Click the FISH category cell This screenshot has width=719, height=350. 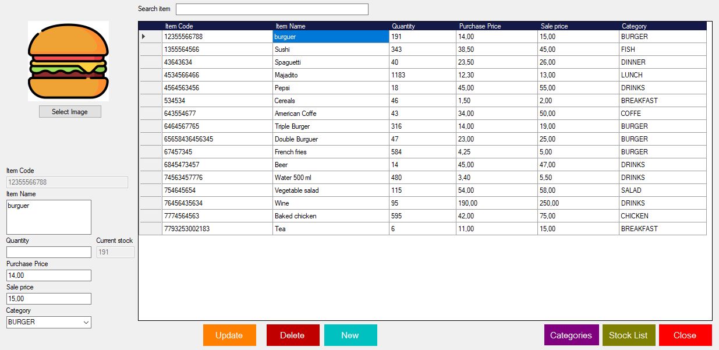point(663,50)
